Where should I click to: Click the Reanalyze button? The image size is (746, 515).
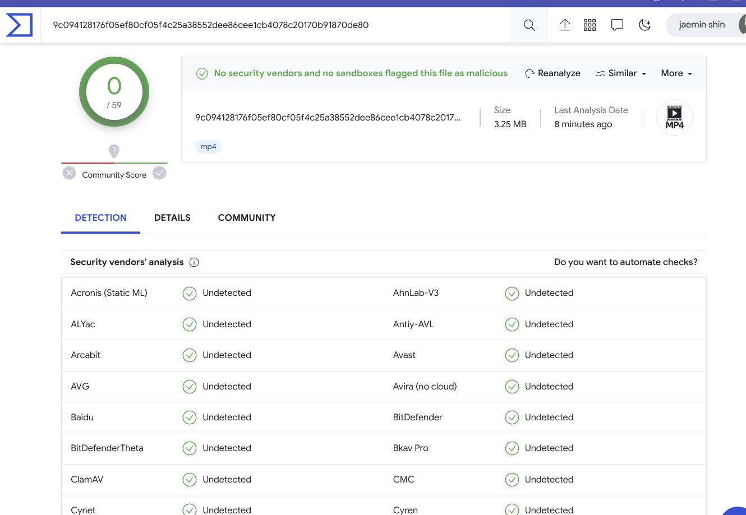552,73
